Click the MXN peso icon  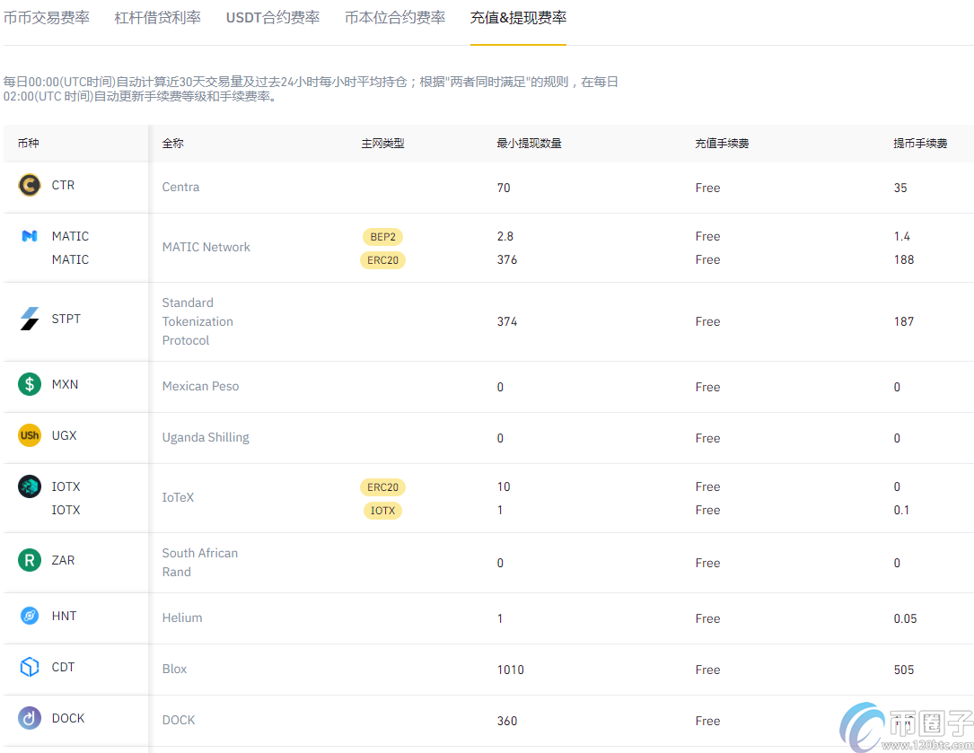[x=30, y=384]
